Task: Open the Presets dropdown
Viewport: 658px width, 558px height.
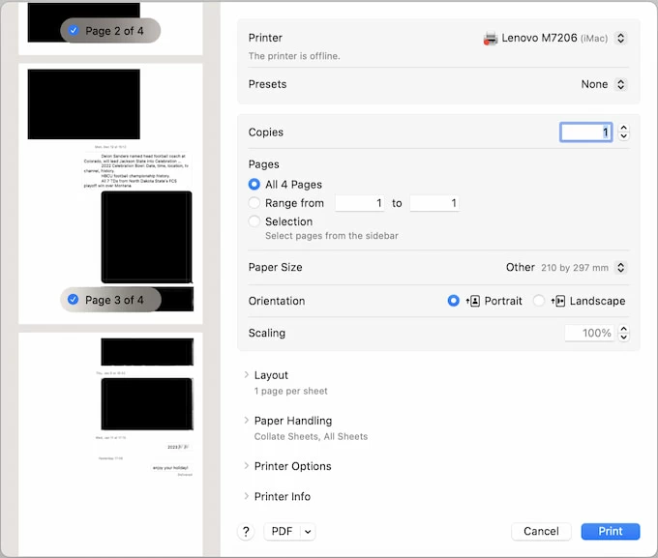Action: (x=621, y=84)
